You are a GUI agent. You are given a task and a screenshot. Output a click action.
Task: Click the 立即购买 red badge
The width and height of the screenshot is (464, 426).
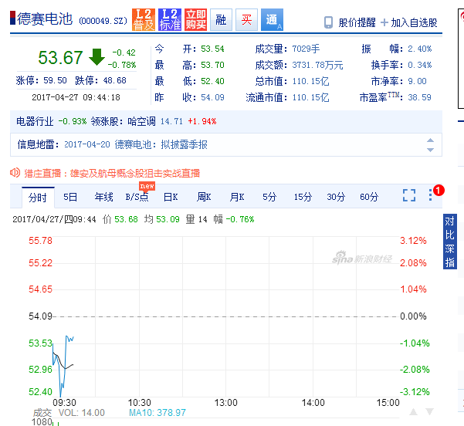coord(195,20)
